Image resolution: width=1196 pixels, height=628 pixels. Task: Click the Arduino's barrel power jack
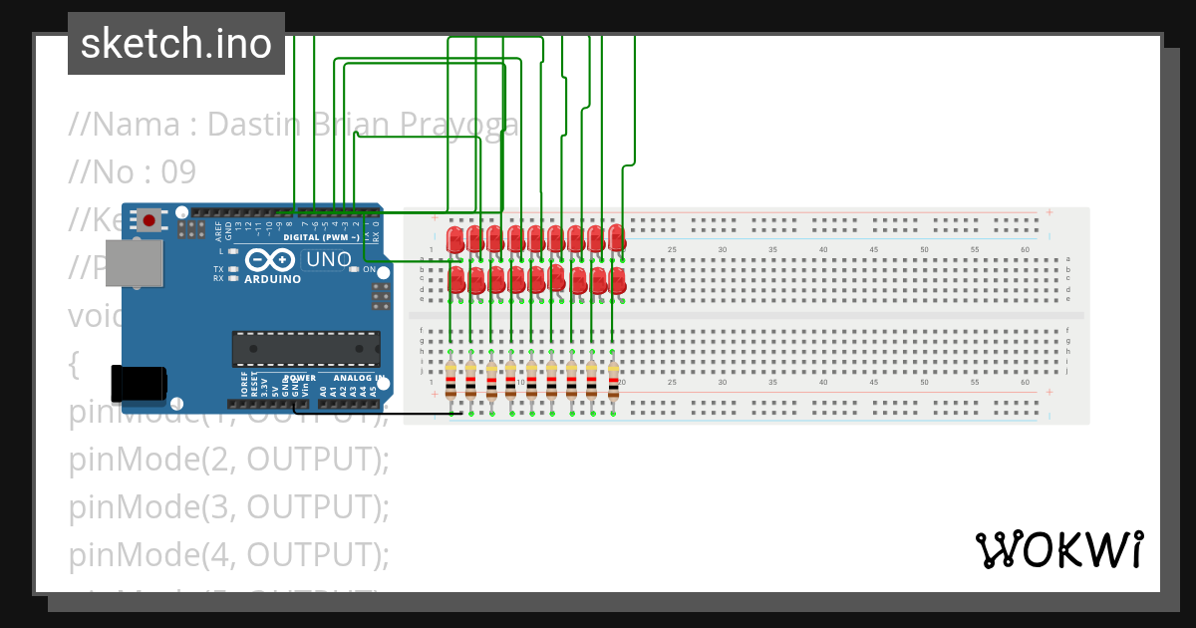coord(138,384)
